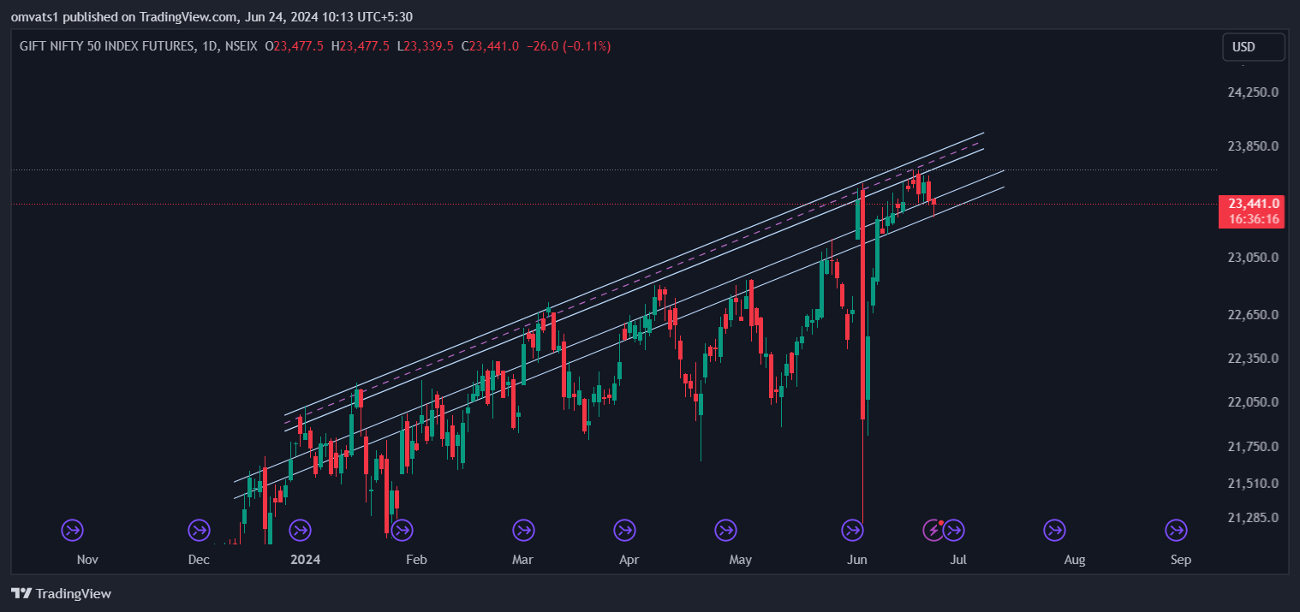Click the rollover event icon above Sep

pyautogui.click(x=1177, y=531)
